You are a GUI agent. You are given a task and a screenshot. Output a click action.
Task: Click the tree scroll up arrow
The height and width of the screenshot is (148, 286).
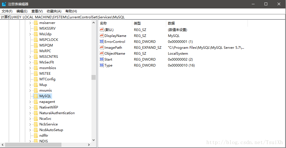pyautogui.click(x=93, y=23)
